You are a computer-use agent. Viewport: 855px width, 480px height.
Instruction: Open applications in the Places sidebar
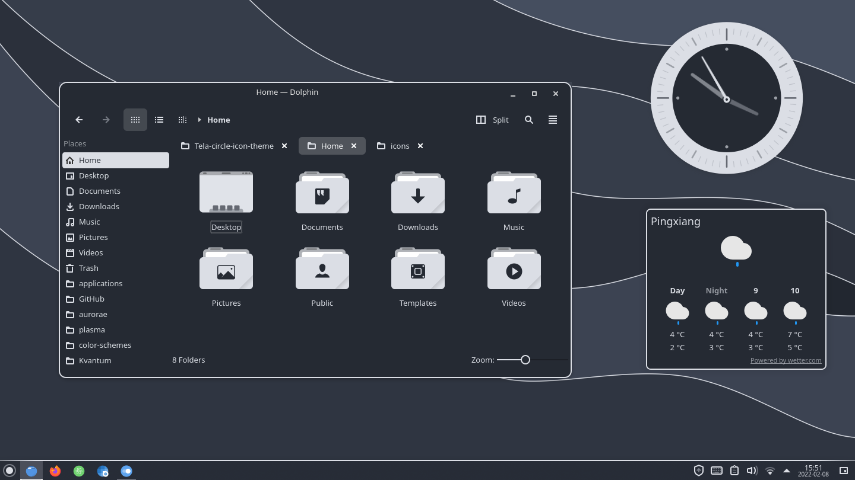(116, 283)
